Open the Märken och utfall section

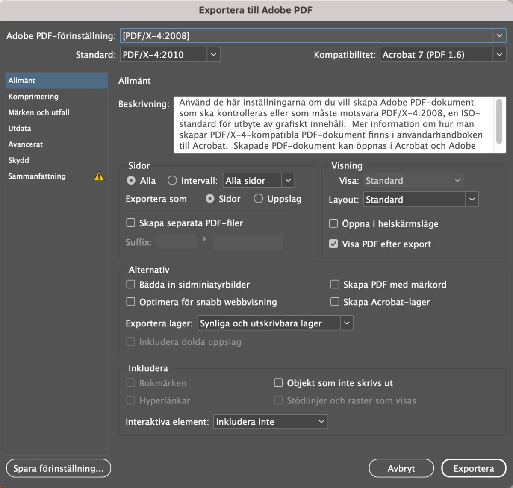coord(56,112)
